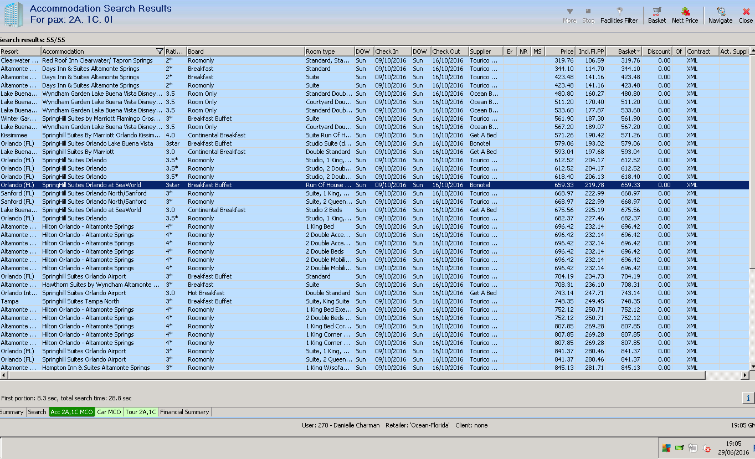Click the Incl.Fl.PP column header
The width and height of the screenshot is (755, 459).
click(x=591, y=51)
